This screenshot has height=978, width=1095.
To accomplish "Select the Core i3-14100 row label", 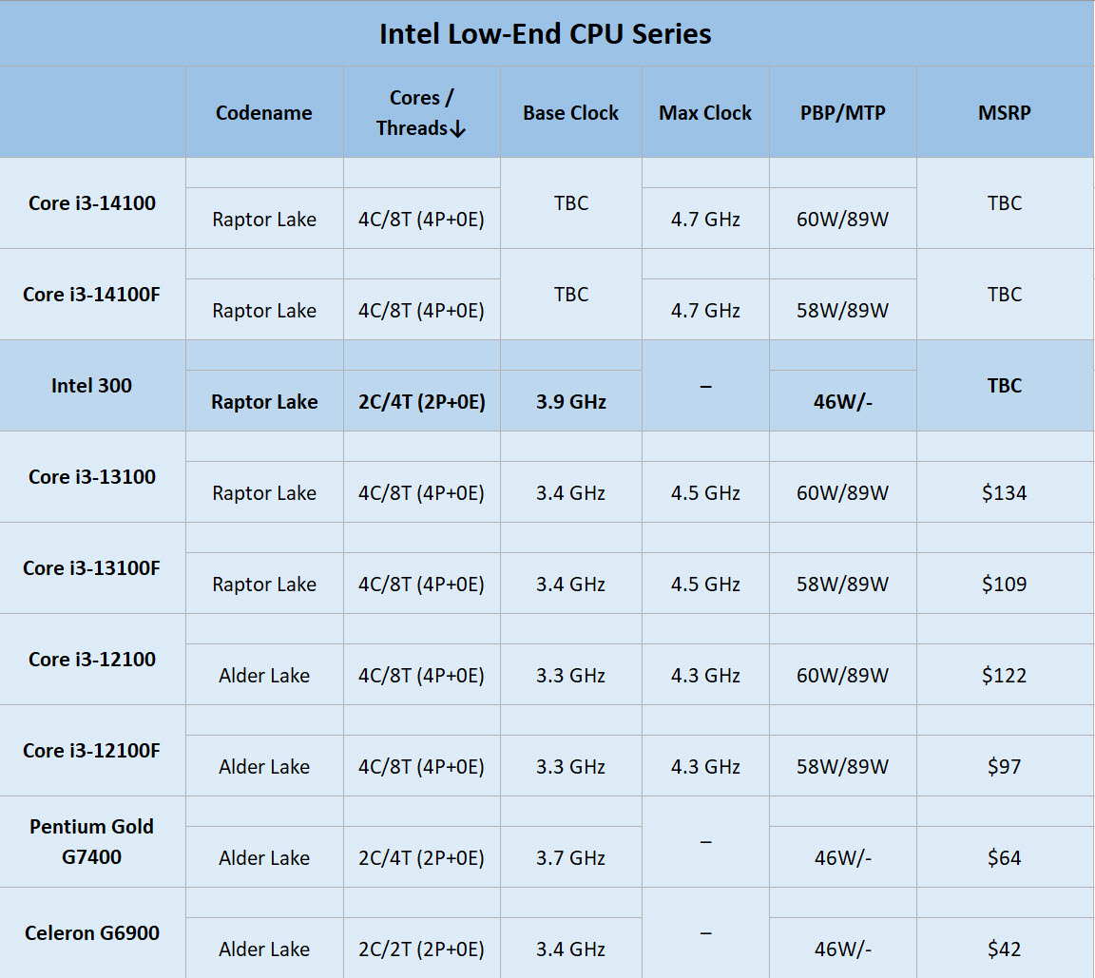I will (92, 203).
